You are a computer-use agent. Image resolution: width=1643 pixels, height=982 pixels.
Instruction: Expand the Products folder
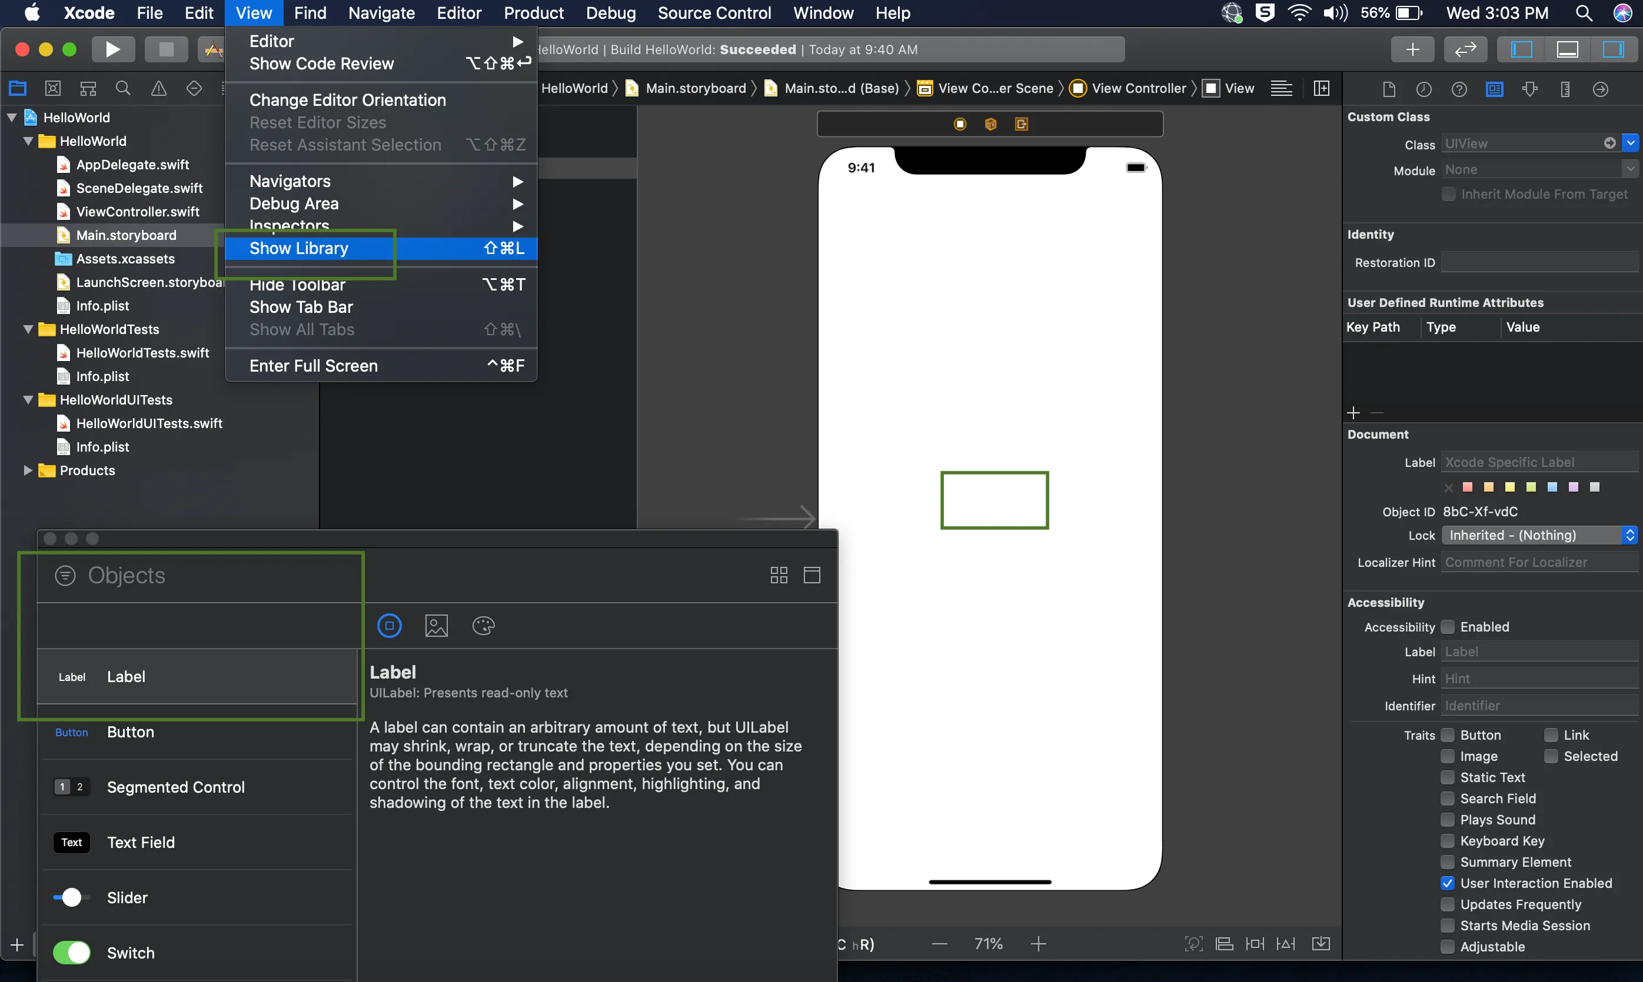pos(28,470)
